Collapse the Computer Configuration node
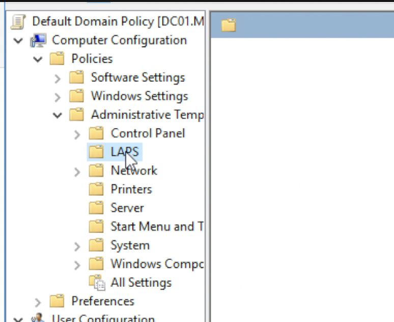Image resolution: width=394 pixels, height=322 pixels. coord(18,40)
